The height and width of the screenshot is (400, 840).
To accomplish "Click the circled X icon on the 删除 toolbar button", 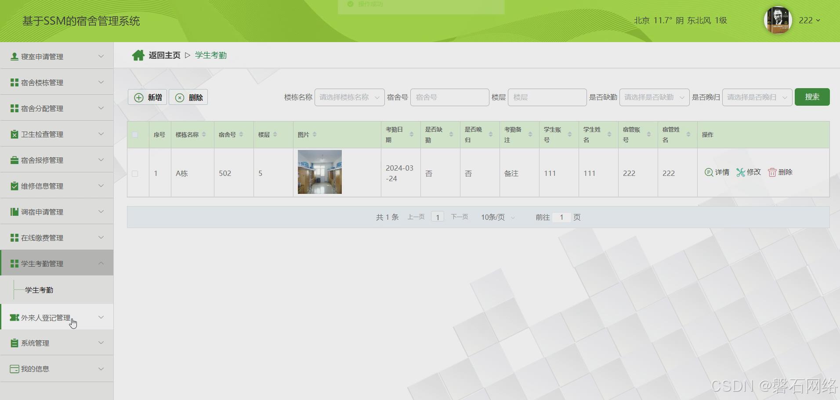I will 179,97.
